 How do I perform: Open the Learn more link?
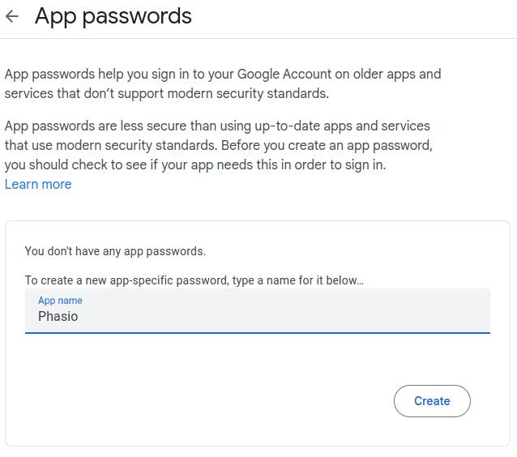(x=38, y=184)
